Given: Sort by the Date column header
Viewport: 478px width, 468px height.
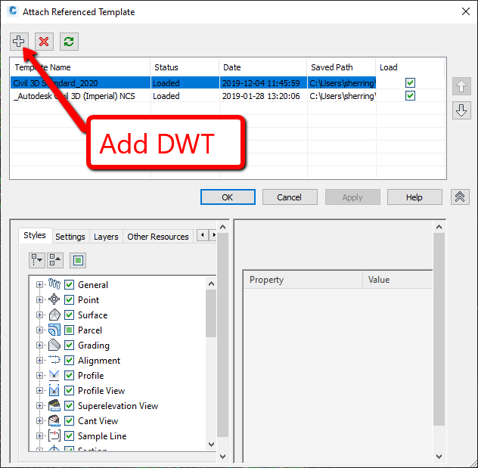Looking at the screenshot, I should coord(262,67).
